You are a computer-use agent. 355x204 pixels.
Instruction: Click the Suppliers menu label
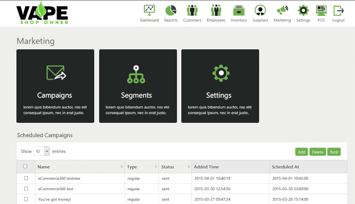tap(260, 20)
